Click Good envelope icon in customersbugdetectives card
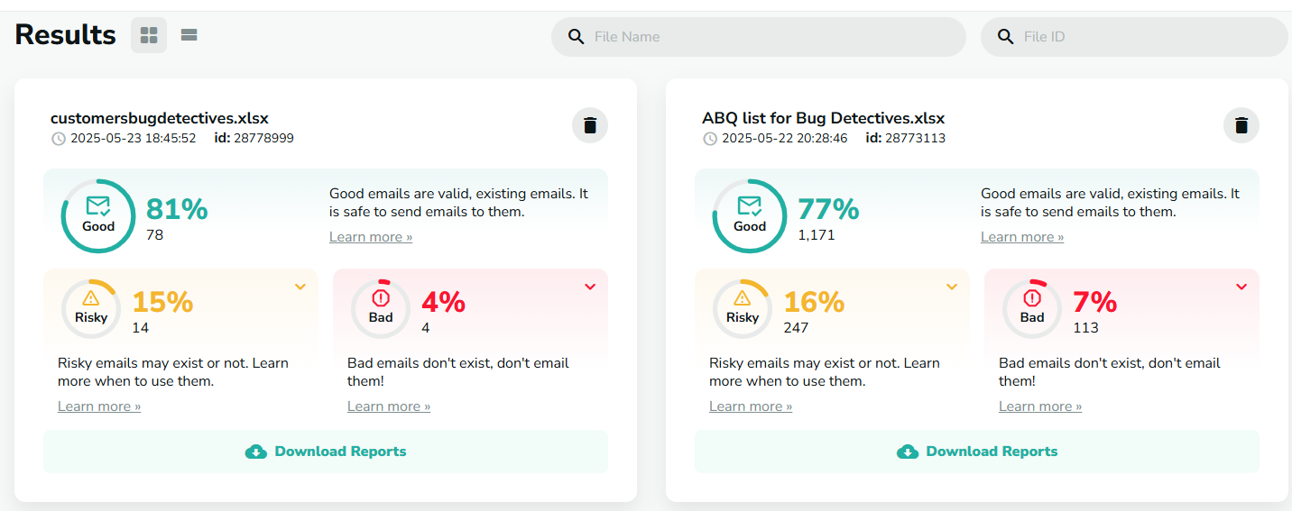Screen dimensions: 1292x511 (x=97, y=205)
